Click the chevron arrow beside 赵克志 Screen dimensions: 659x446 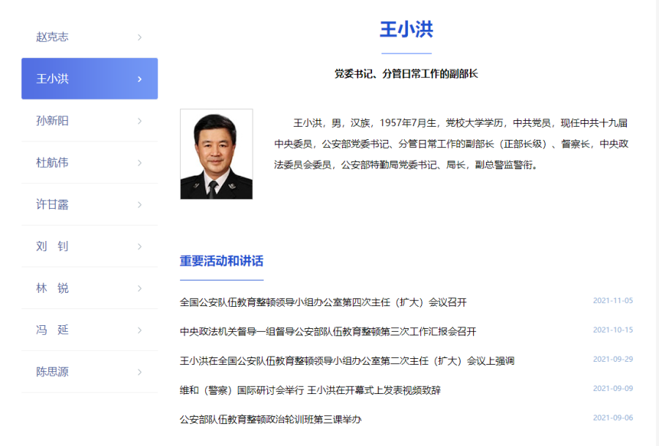139,37
